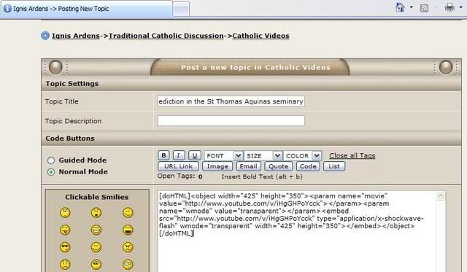Click the Print icon in toolbar
This screenshot has height=272, width=467.
449,7
